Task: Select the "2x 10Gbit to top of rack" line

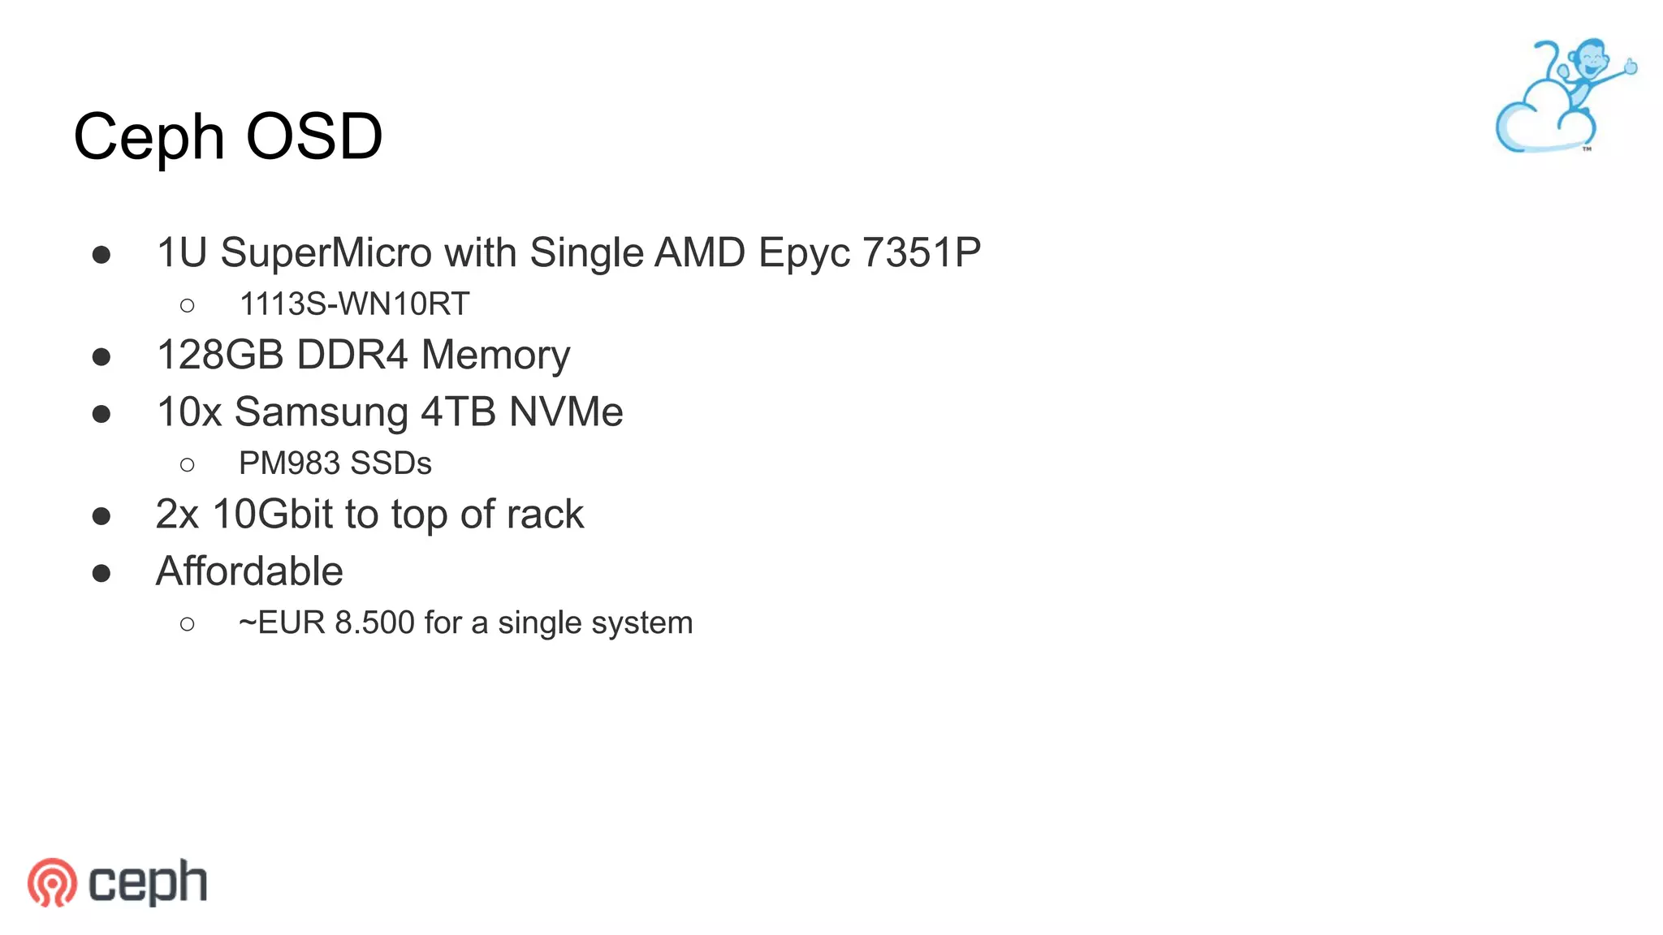Action: 369,514
